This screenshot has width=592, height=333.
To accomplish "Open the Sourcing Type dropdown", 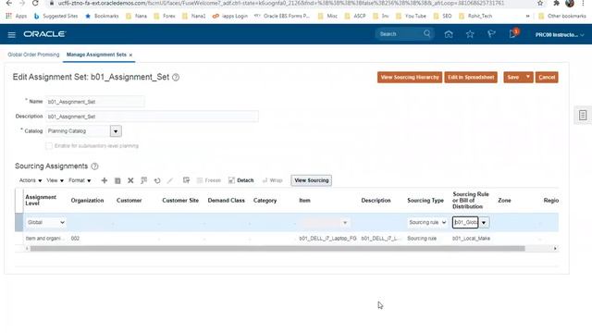I will pos(427,222).
